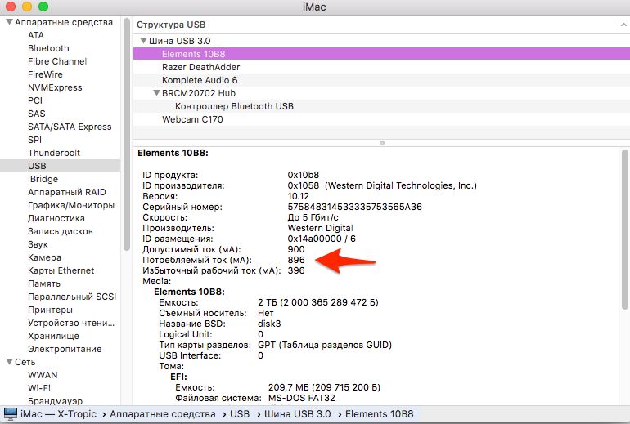Select Komplete Audio 6 device row

point(382,80)
